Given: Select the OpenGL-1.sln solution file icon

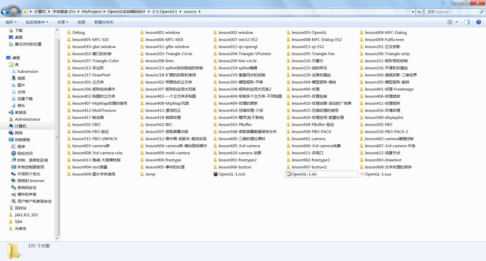Looking at the screenshot, I should pyautogui.click(x=289, y=174).
